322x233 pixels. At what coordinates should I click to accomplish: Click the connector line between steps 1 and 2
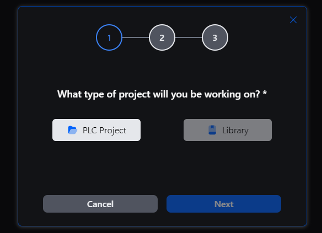136,37
